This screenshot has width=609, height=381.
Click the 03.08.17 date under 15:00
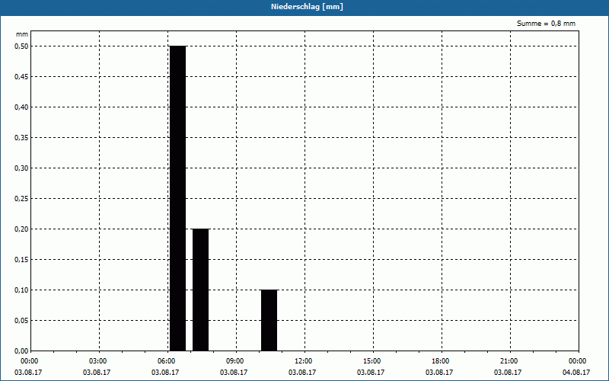pyautogui.click(x=371, y=373)
